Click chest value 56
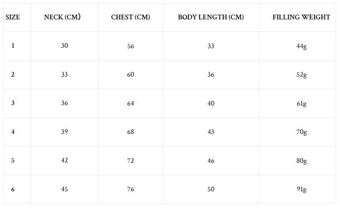340x209 pixels. [x=130, y=46]
